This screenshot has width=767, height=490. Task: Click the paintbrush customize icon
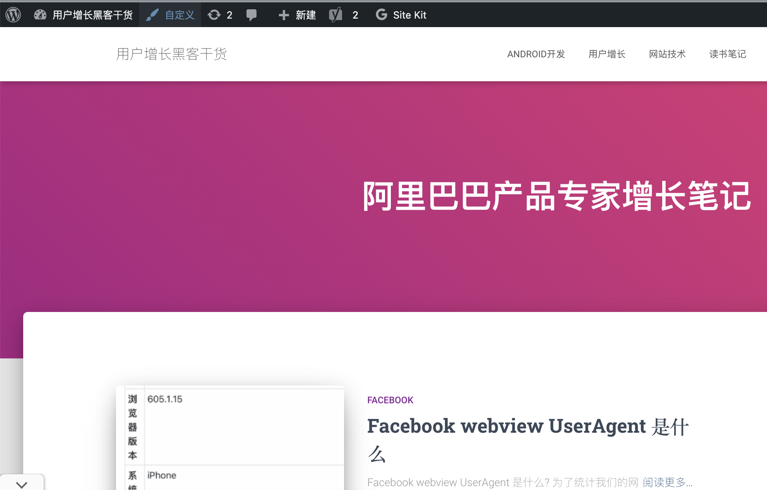(x=152, y=15)
